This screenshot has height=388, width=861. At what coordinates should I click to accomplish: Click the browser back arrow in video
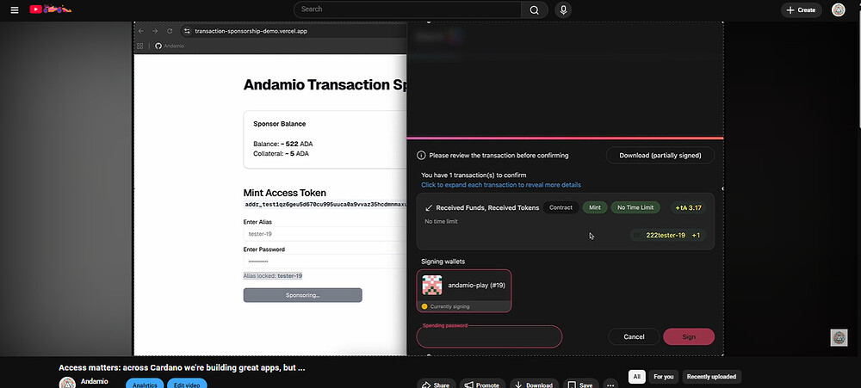[x=141, y=31]
